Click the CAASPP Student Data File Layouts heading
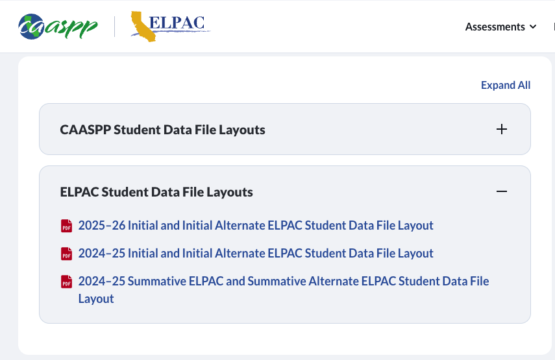 point(162,130)
